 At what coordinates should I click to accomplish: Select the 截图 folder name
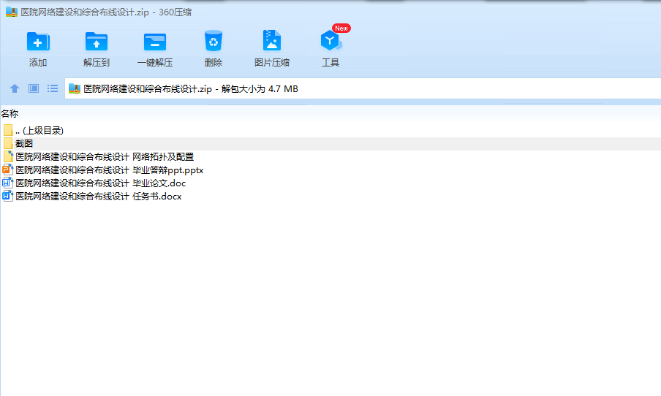tap(24, 144)
